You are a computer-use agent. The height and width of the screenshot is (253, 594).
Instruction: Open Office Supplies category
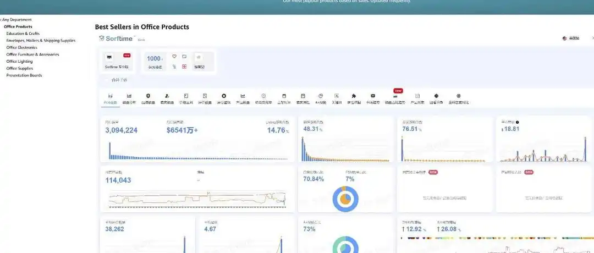[x=20, y=69]
